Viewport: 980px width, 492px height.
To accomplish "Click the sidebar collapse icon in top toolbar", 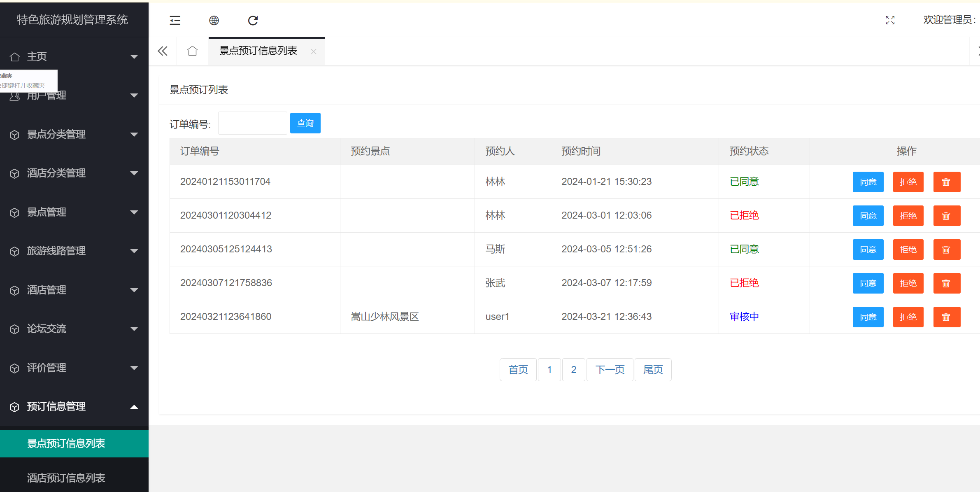I will point(175,20).
